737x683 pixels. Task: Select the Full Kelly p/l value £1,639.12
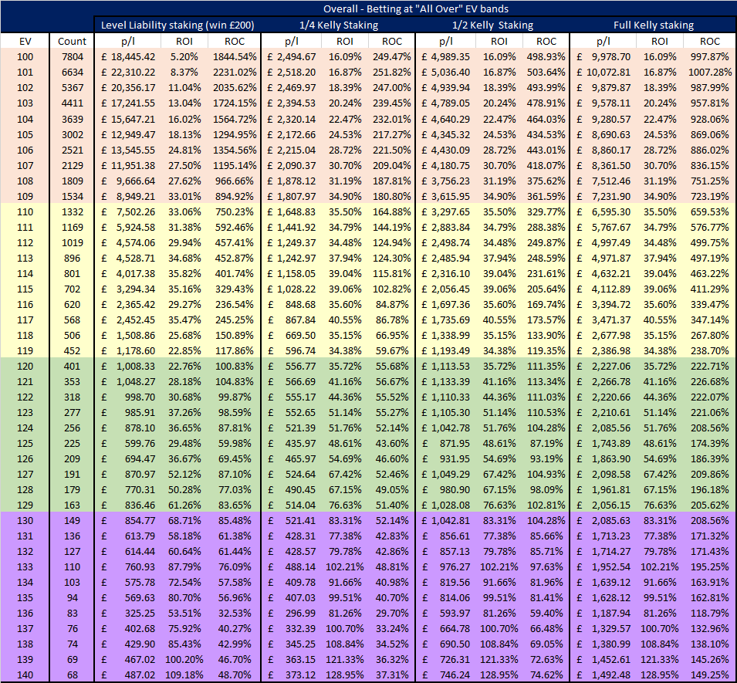point(603,583)
